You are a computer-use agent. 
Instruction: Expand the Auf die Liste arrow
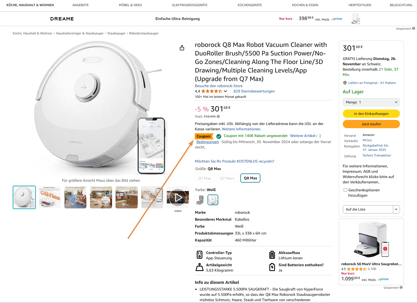(396, 209)
